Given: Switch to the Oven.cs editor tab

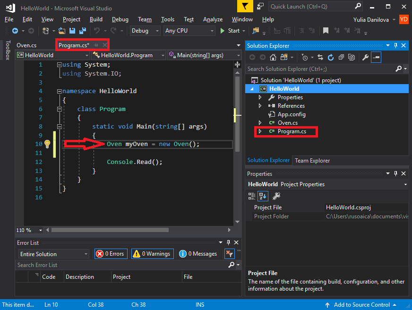Looking at the screenshot, I should (26, 45).
